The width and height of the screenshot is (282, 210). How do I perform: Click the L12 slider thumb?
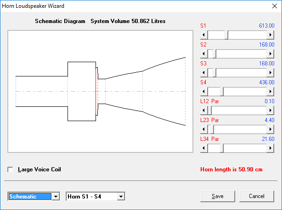tap(210, 111)
